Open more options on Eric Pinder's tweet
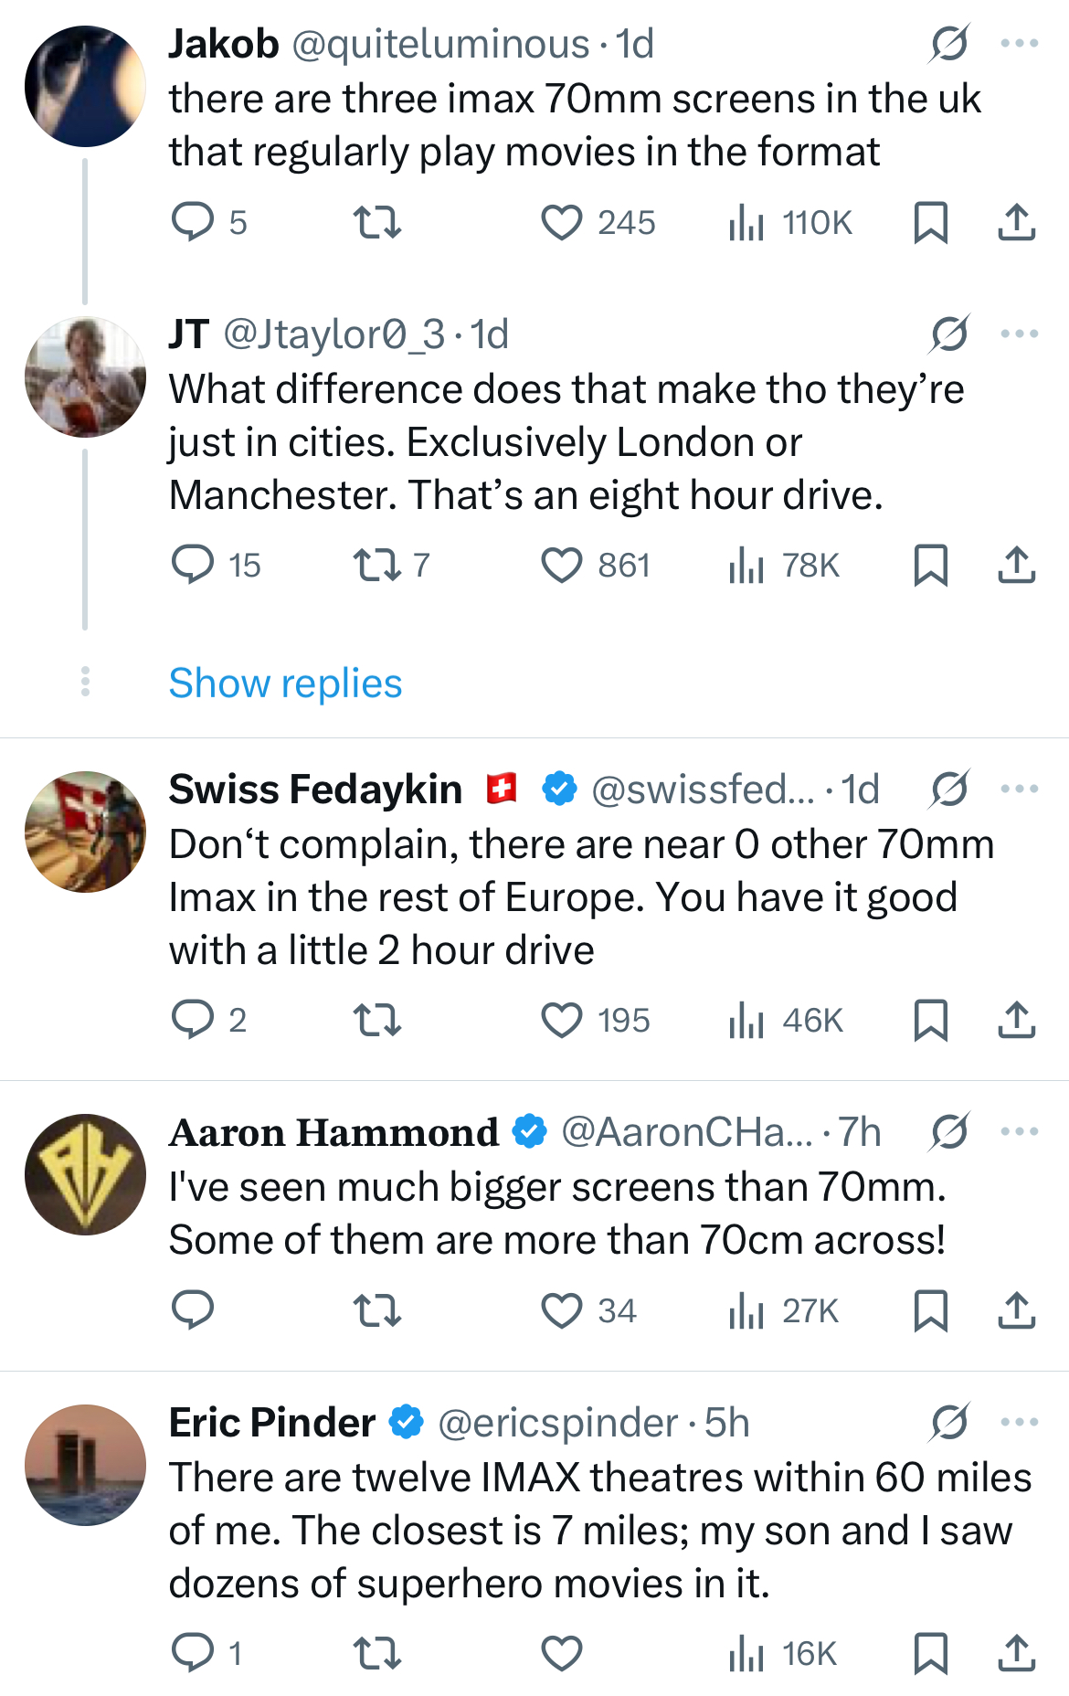Viewport: 1069px width, 1696px height. pos(1020,1422)
